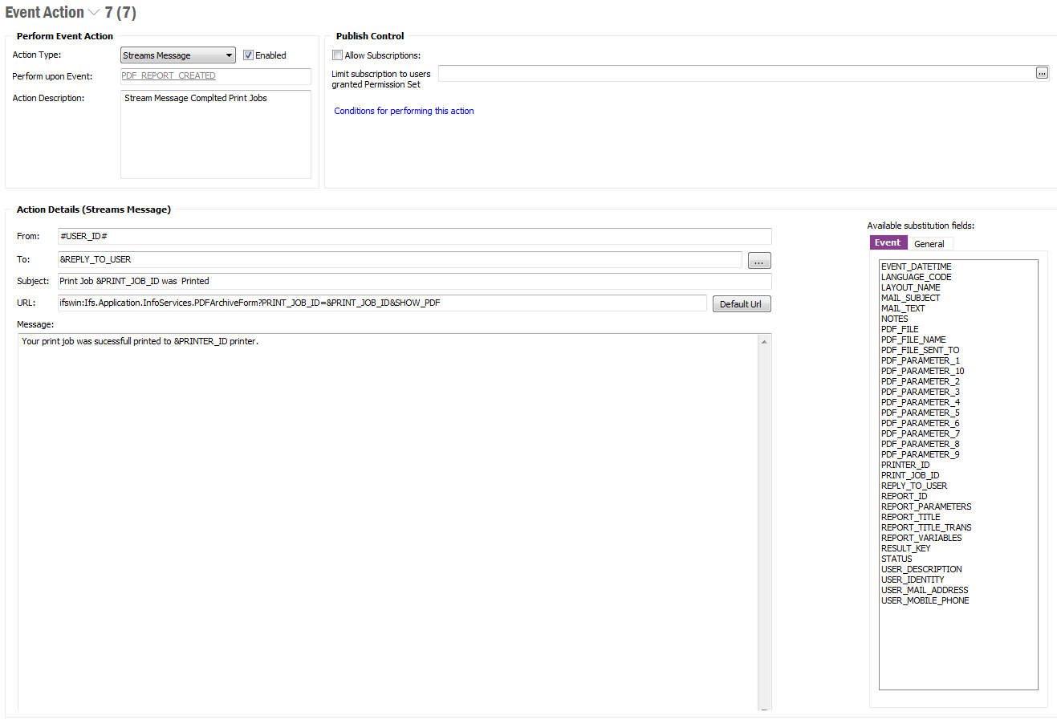Select USER_MAIL_ADDRESS substitution field
Viewport: 1057px width, 724px height.
click(x=925, y=590)
